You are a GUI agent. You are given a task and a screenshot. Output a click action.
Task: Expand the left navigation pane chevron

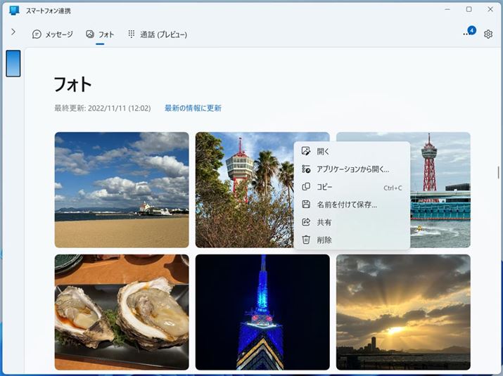[13, 32]
